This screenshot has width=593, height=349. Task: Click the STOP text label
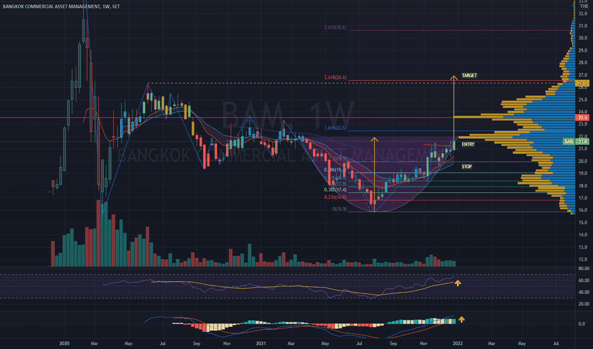[466, 166]
